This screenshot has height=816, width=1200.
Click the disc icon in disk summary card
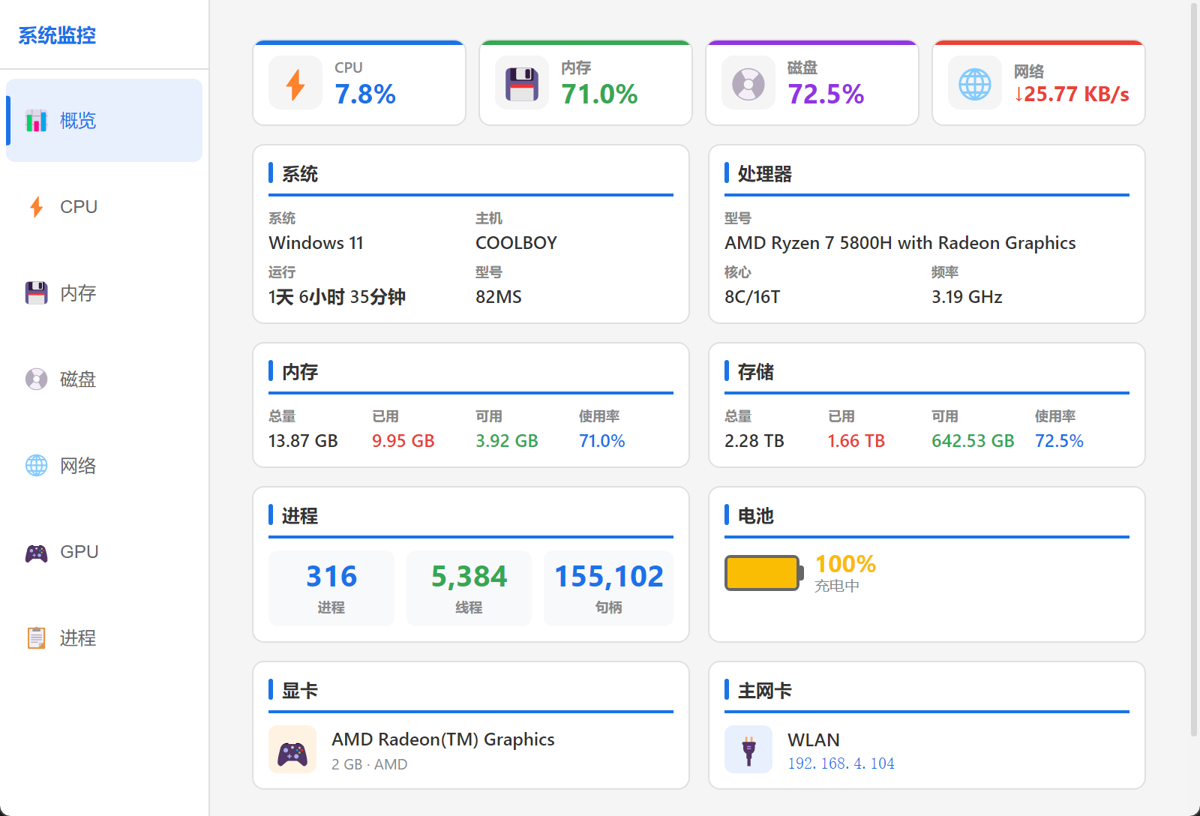pyautogui.click(x=748, y=83)
